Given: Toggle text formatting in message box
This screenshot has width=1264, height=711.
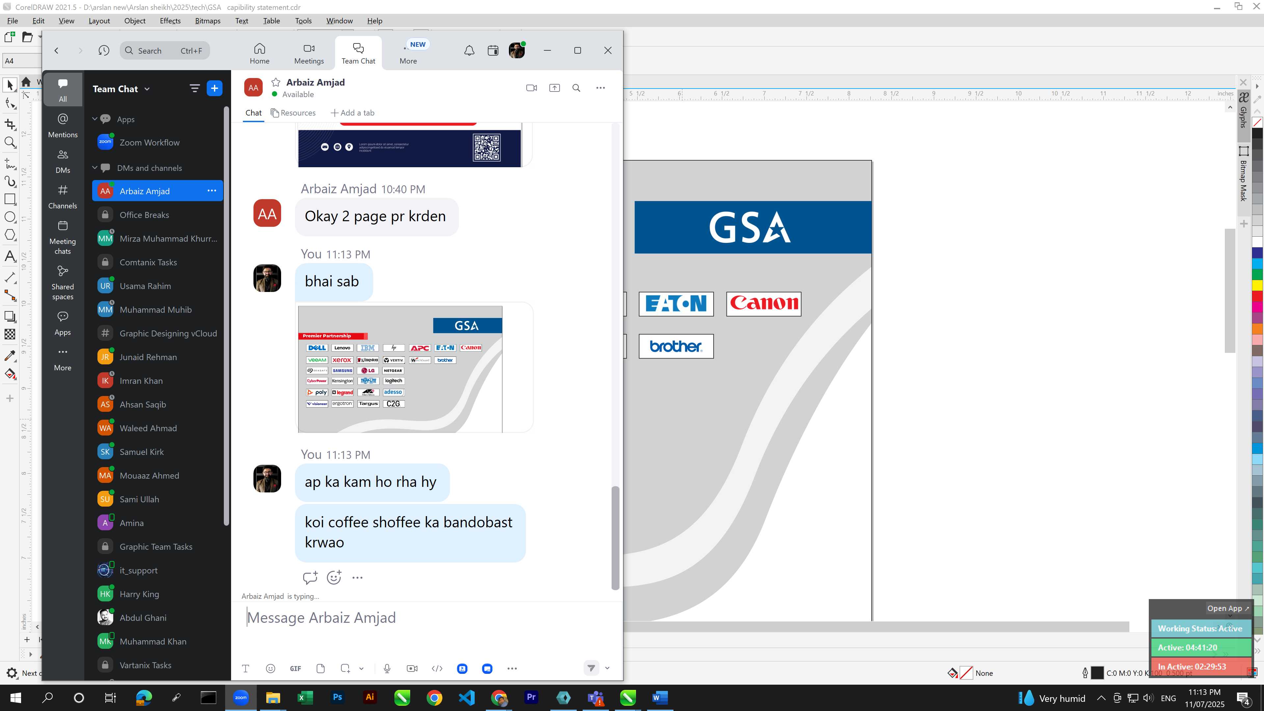Looking at the screenshot, I should [x=246, y=668].
